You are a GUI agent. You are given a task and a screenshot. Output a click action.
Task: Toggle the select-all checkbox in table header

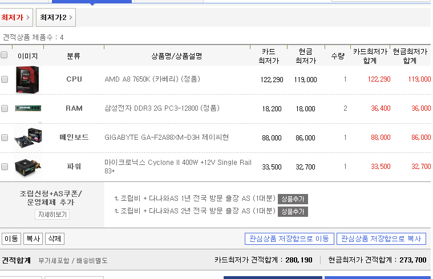tap(5, 55)
